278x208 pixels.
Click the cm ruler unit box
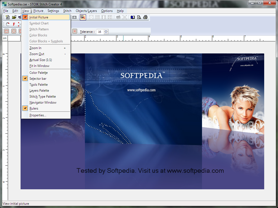tap(5, 38)
